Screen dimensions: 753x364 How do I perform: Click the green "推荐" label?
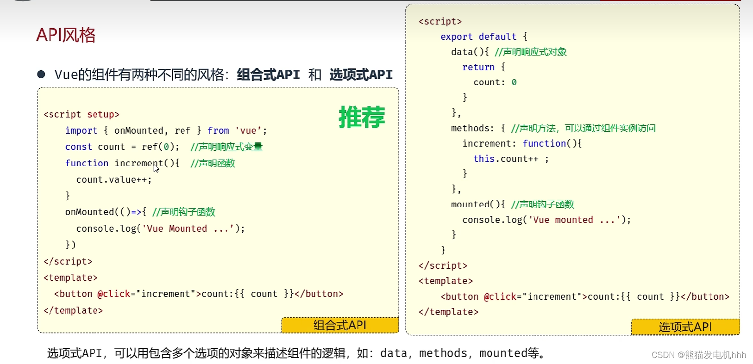[362, 117]
